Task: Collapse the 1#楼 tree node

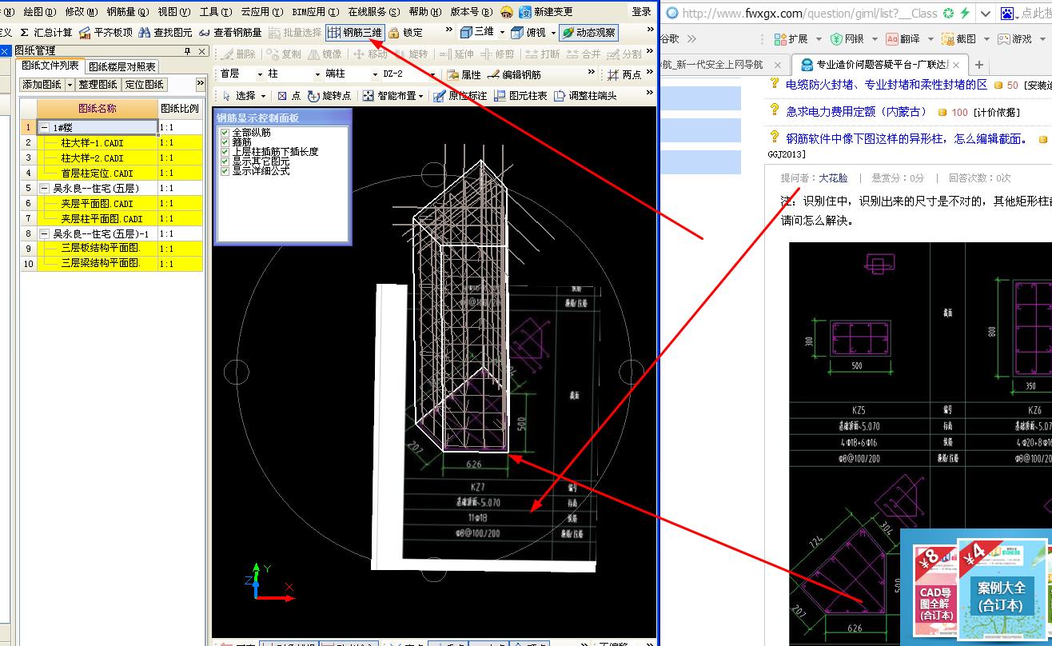Action: tap(44, 128)
